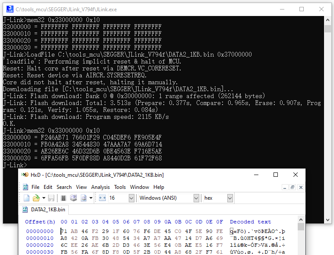Viewport: 334px width, 255px height.
Task: Click the 0x37000000 address in LoadFile command
Action: coord(235,54)
